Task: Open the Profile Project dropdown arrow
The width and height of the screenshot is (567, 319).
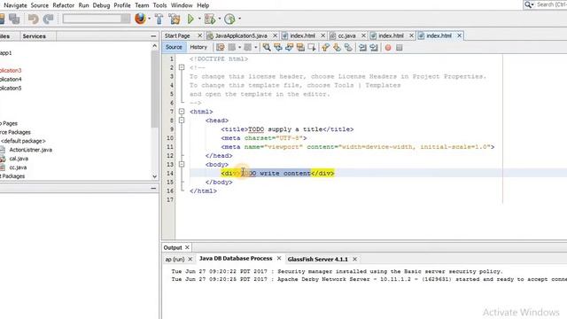Action: [x=239, y=19]
